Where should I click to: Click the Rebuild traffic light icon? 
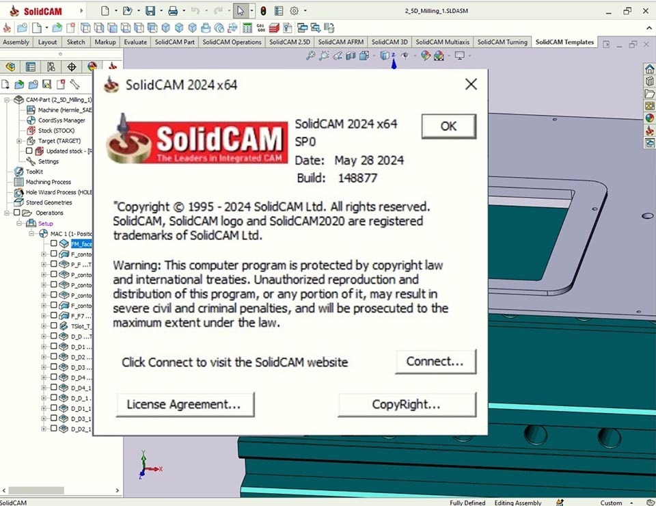[264, 11]
